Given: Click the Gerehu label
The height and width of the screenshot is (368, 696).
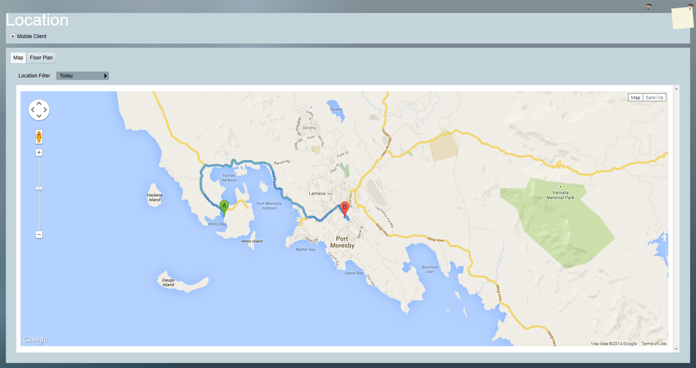Looking at the screenshot, I should (x=309, y=128).
